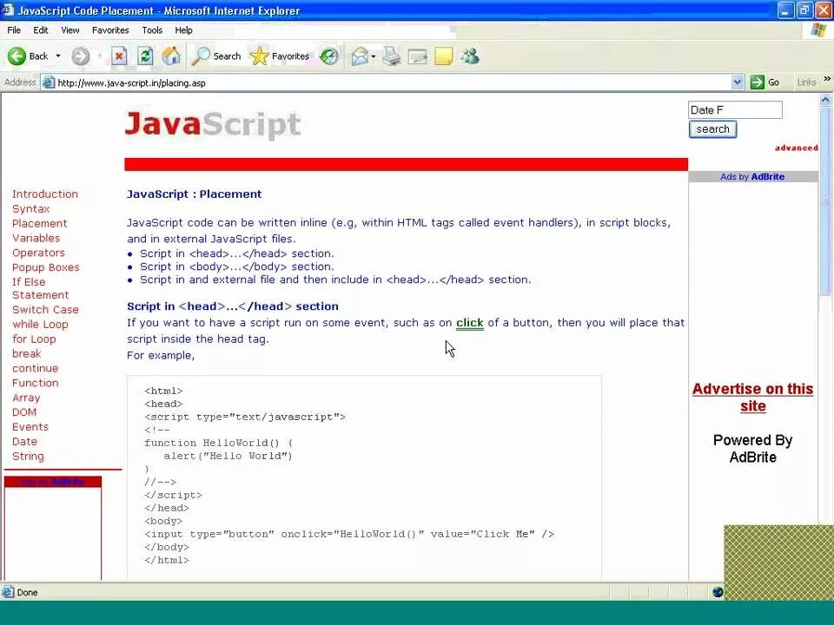Open the Favorites menu
834x625 pixels.
(110, 30)
